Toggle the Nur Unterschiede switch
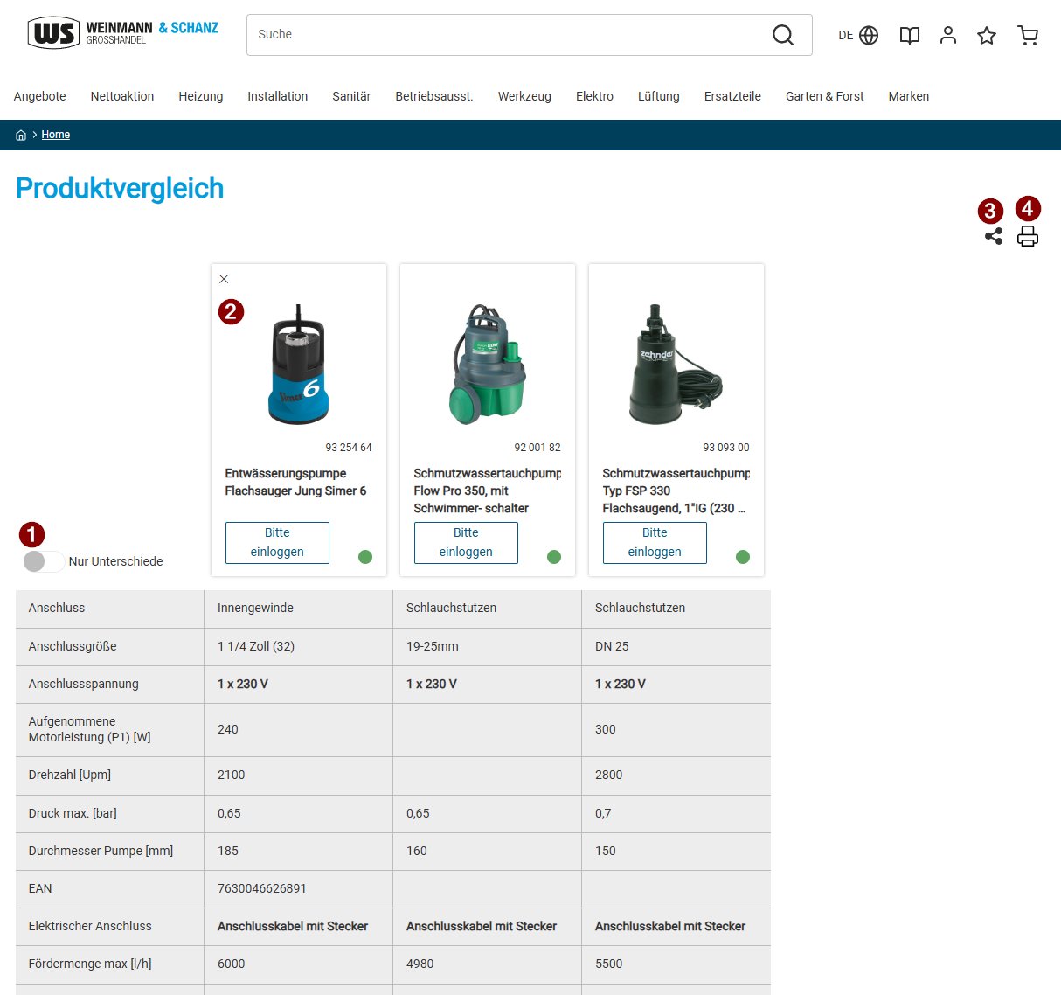Image resolution: width=1061 pixels, height=995 pixels. (x=44, y=561)
